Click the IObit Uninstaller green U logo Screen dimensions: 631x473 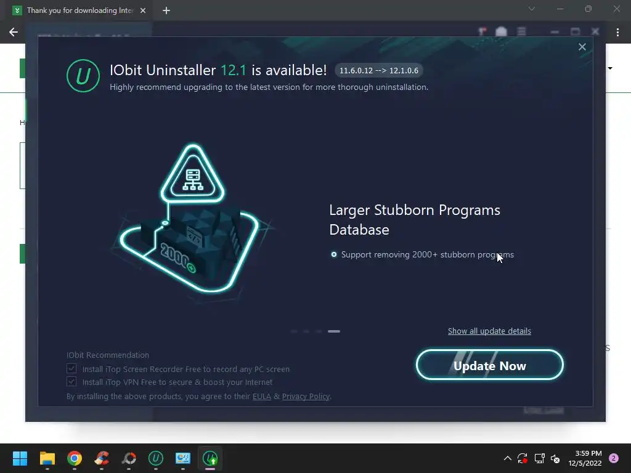[x=83, y=76]
